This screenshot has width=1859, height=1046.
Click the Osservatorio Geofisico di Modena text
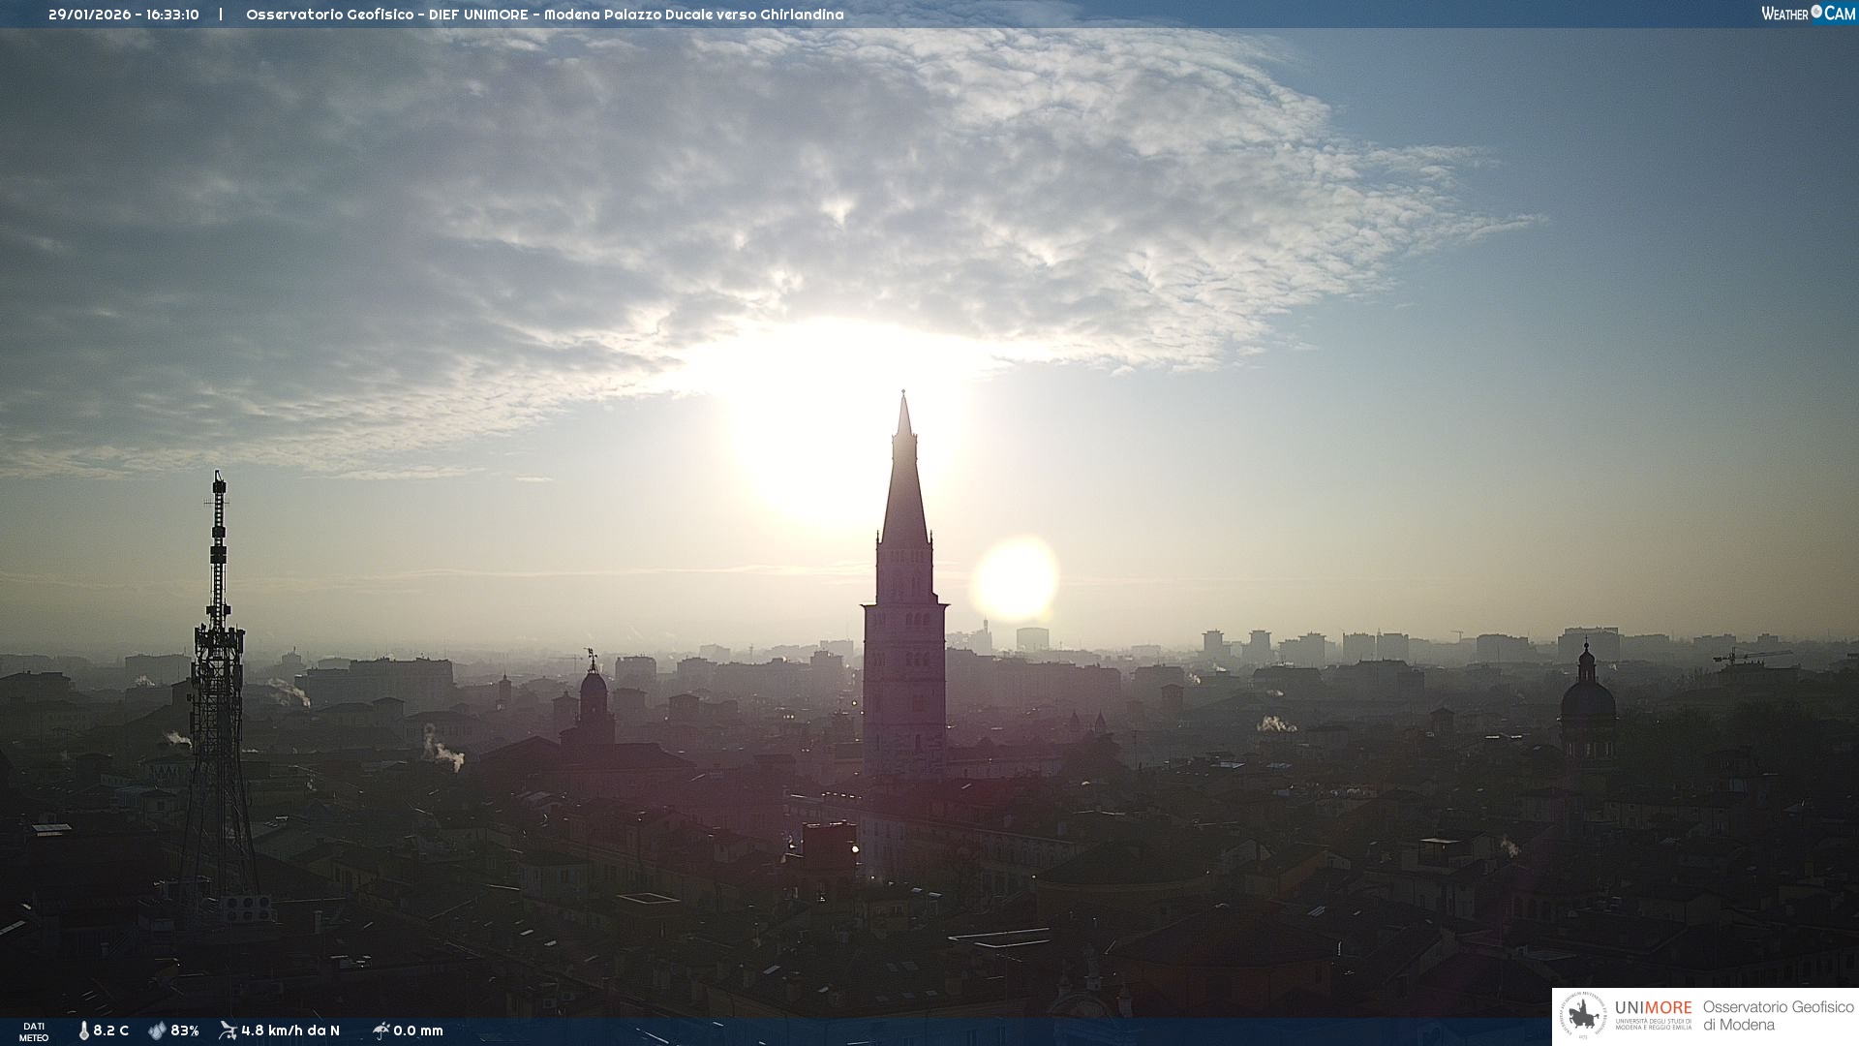tap(1778, 1016)
